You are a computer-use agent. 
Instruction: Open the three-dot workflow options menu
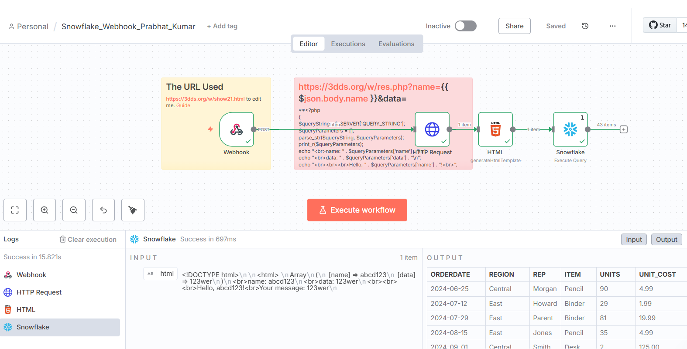(x=612, y=26)
